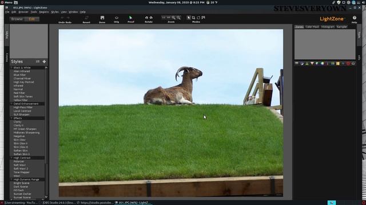Image resolution: width=366 pixels, height=205 pixels.
Task: Click the plus icon in Styles header
Action: point(44,61)
